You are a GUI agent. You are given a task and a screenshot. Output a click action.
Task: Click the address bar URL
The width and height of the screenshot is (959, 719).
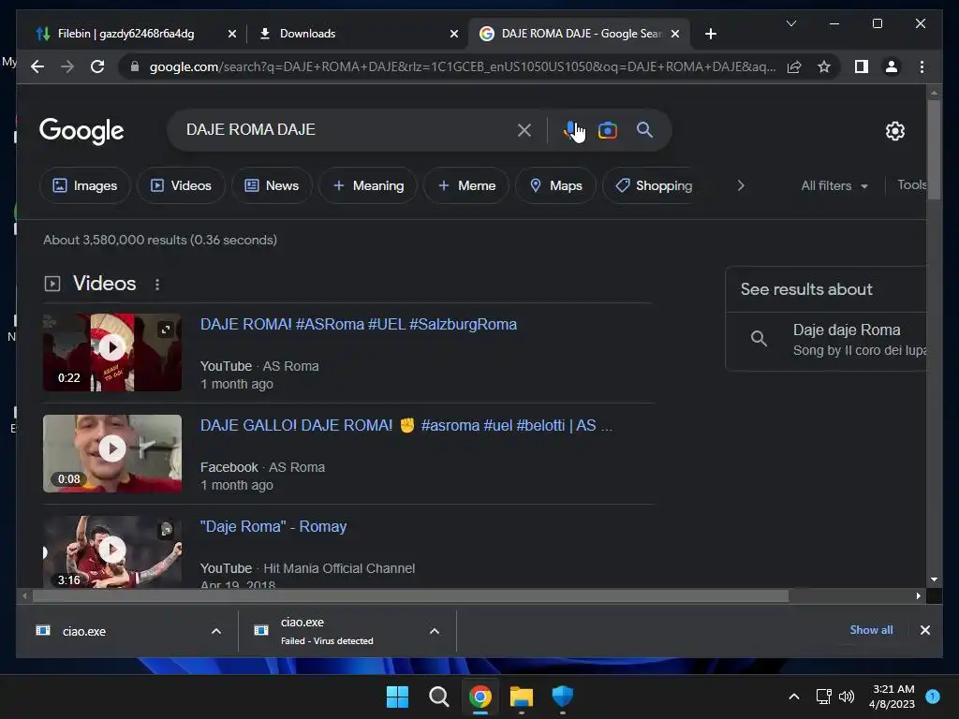463,66
